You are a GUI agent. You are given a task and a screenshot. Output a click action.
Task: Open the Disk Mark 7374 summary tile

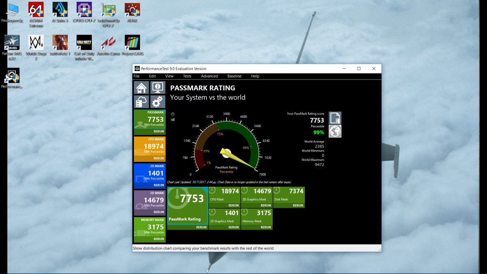(289, 195)
